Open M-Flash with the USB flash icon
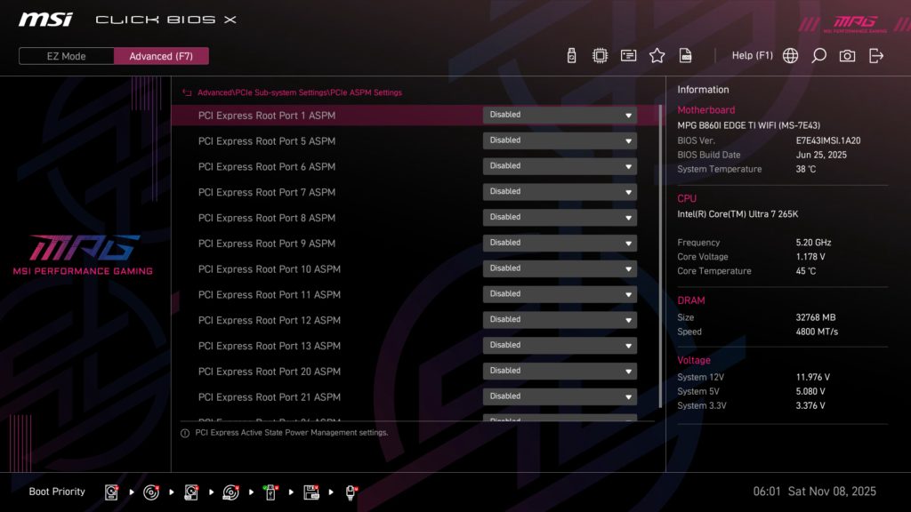The width and height of the screenshot is (911, 512). tap(570, 55)
